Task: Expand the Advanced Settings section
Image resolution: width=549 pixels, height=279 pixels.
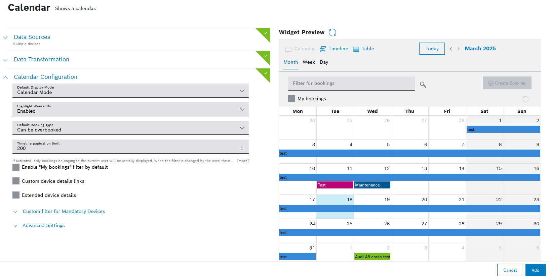Action: (x=43, y=225)
